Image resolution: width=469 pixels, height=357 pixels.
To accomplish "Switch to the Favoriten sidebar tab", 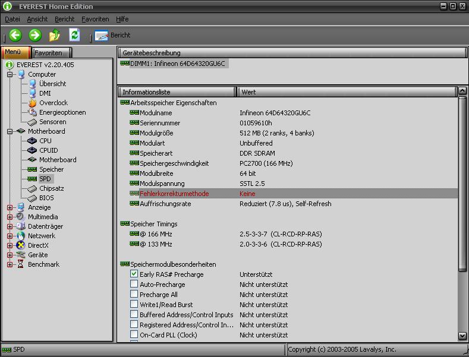I will click(x=52, y=53).
